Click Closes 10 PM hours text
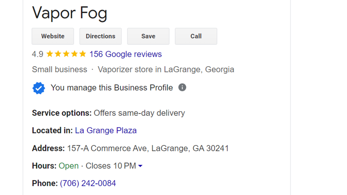Screen dimensions: 347x195 (111, 166)
